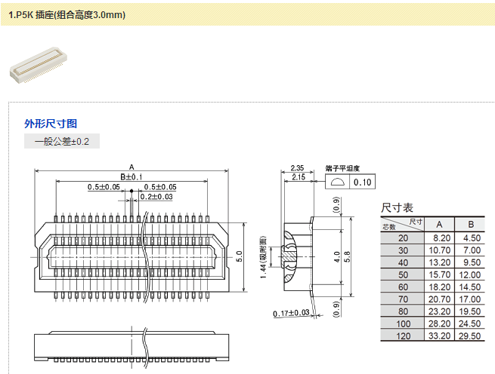Click the 2.35 width dimension label
The image size is (495, 374).
coord(296,167)
